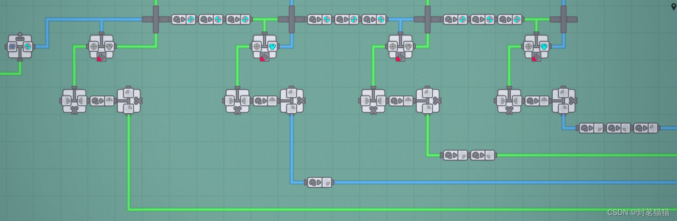This screenshot has width=677, height=221.
Task: Select the half-cutter before the cutter on the bottom green belt
Action: 74,100
